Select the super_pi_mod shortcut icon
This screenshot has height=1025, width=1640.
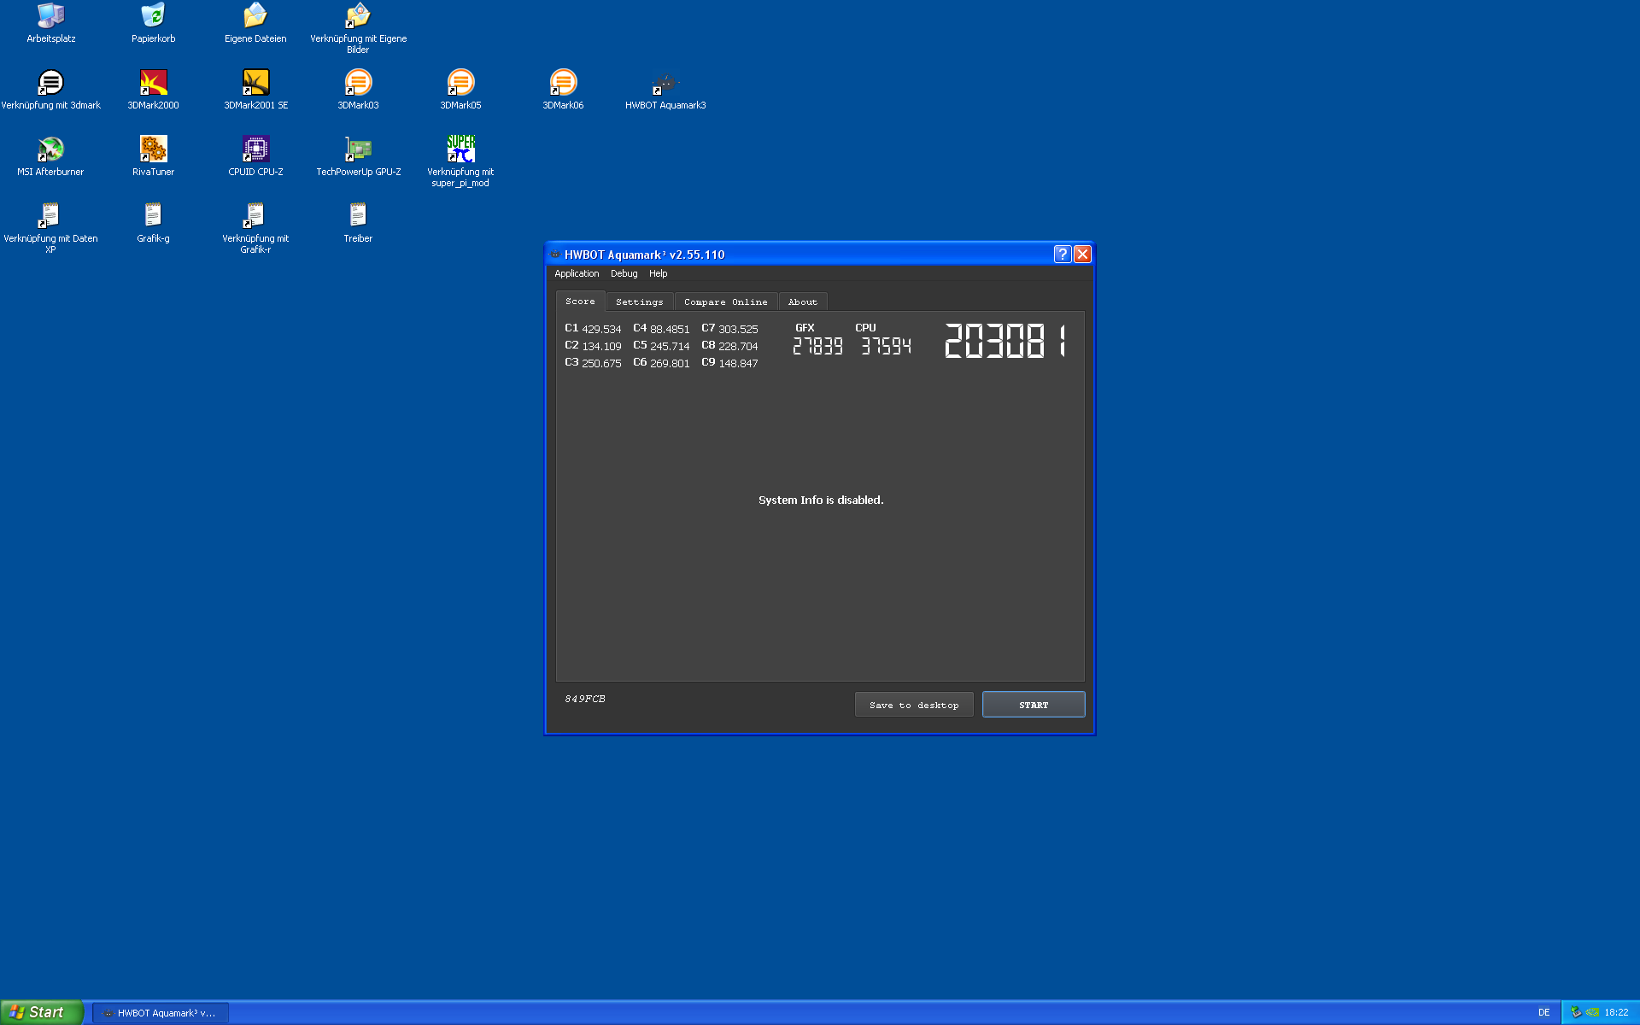point(460,161)
